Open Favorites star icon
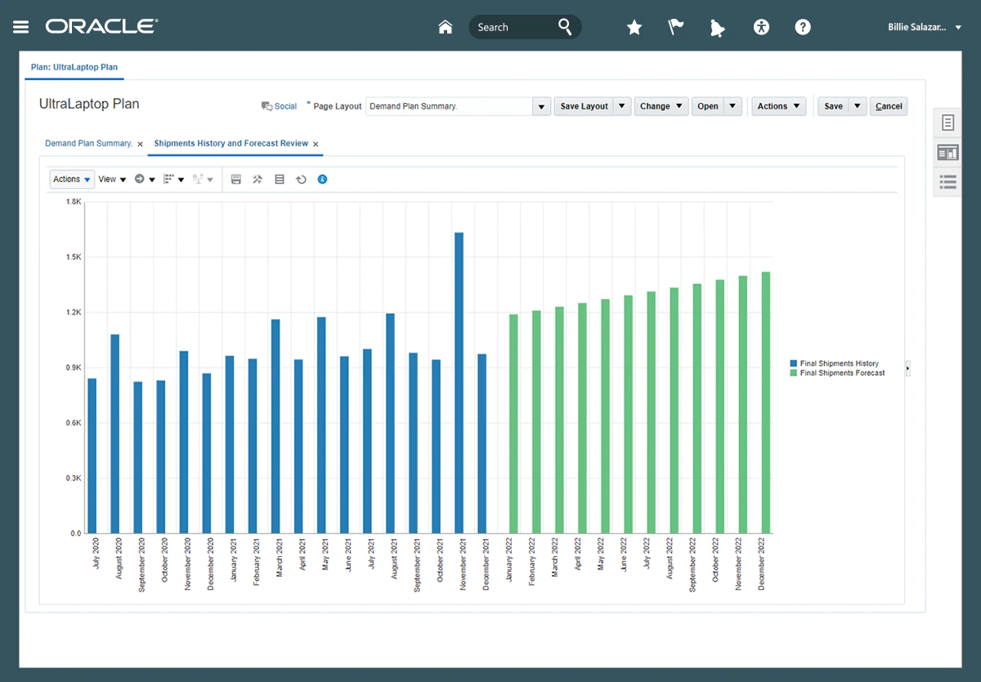 pos(634,27)
